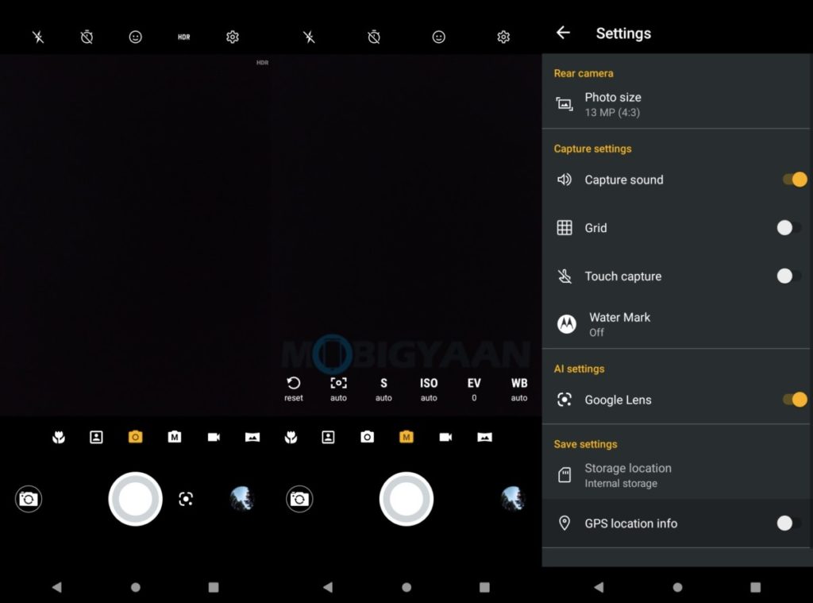Tap Android recents button under Settings screen

(x=755, y=587)
